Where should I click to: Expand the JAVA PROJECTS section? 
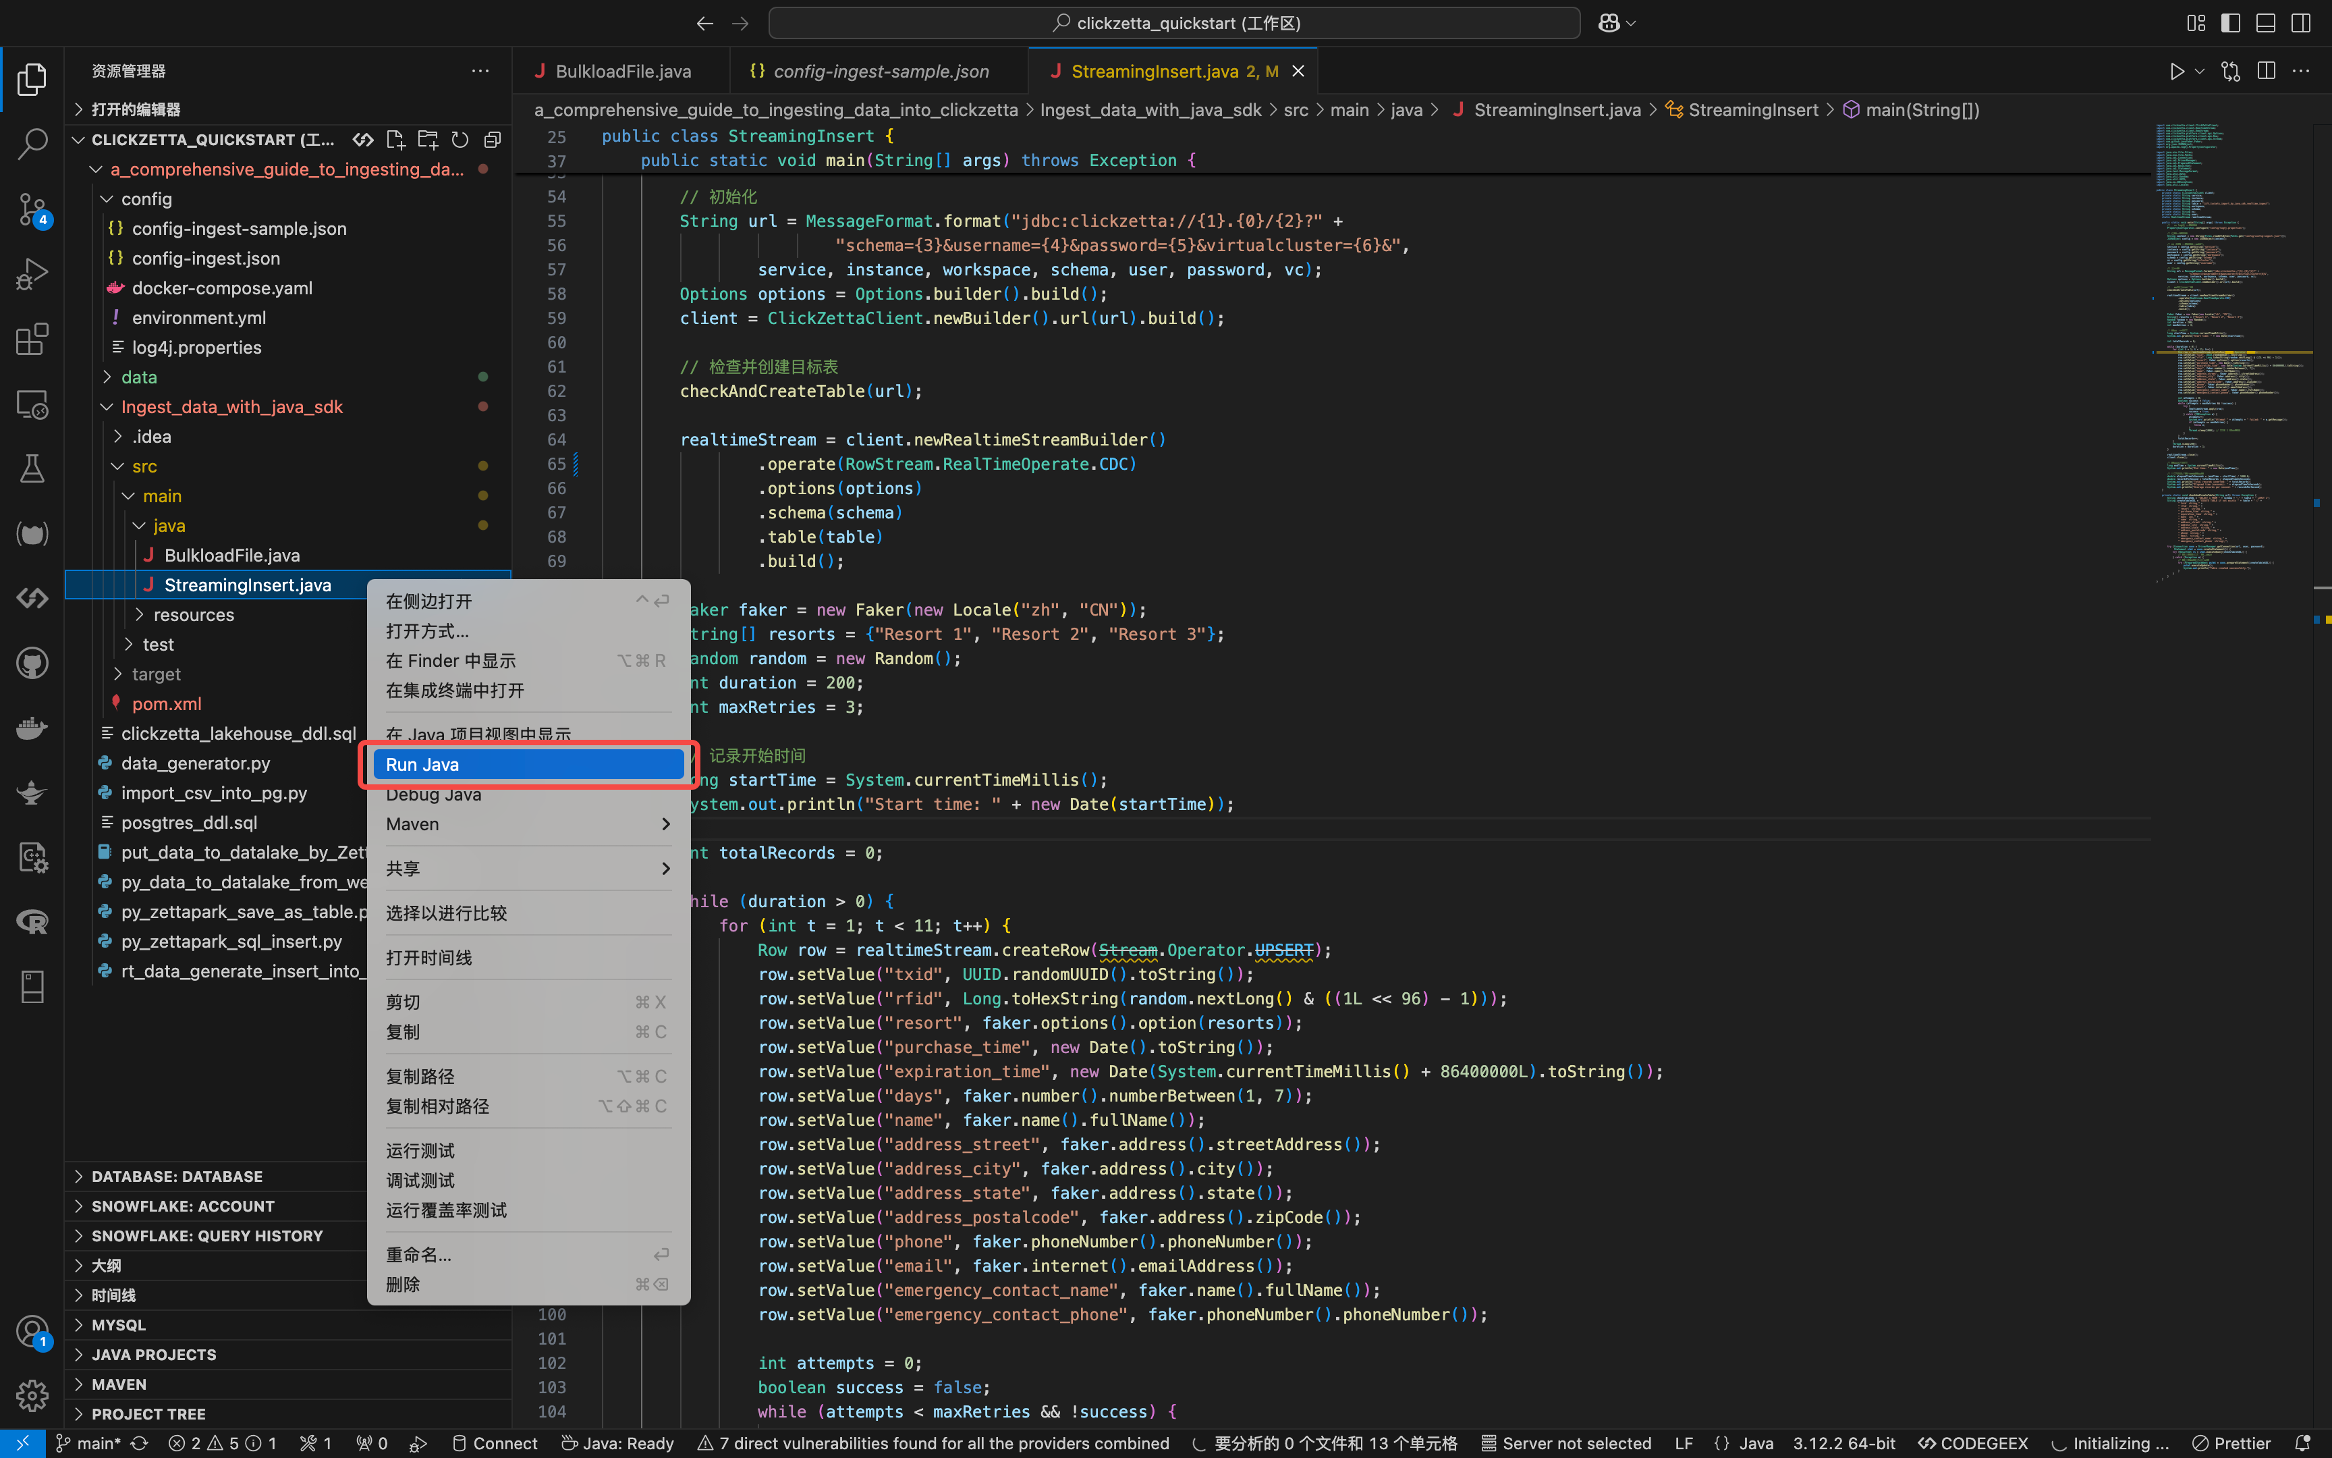coord(153,1355)
